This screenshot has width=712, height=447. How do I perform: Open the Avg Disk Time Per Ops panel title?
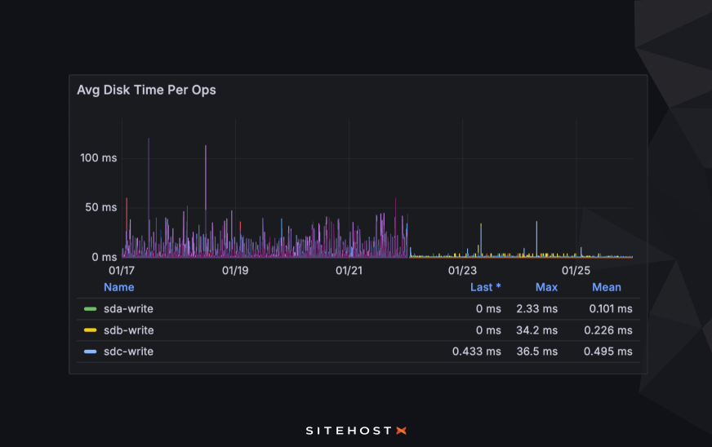[146, 90]
